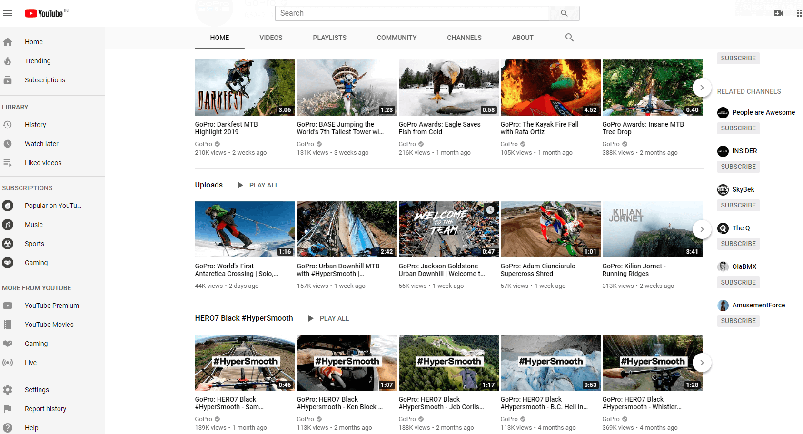Open Insane MTB Tree Drop video title
The image size is (803, 434).
point(643,128)
